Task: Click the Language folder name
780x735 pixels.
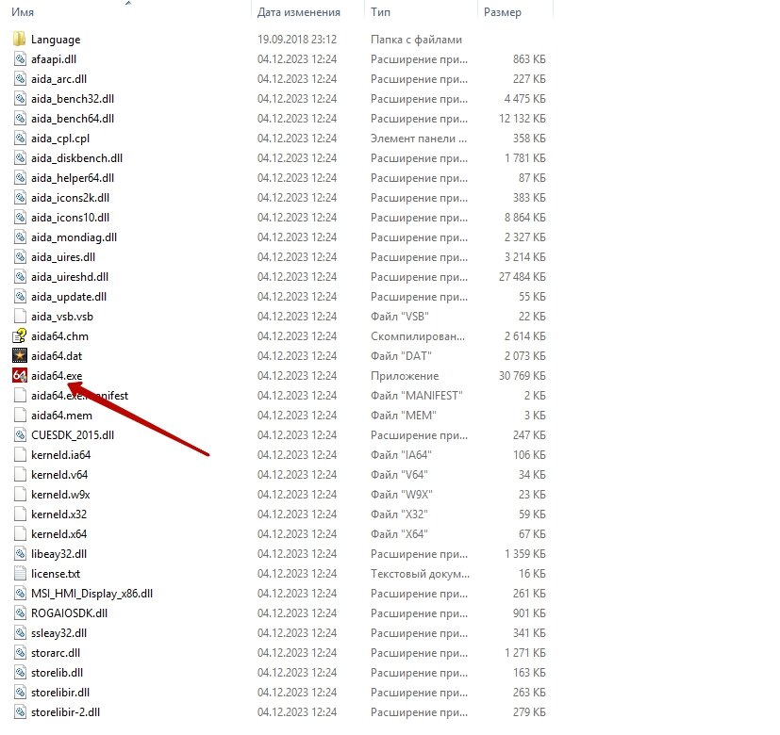Action: click(x=56, y=40)
